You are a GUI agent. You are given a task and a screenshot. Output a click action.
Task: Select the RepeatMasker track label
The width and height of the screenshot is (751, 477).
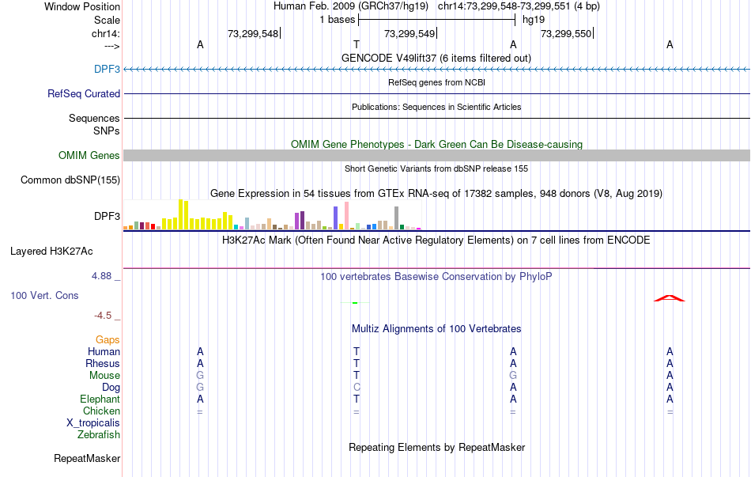coord(87,458)
